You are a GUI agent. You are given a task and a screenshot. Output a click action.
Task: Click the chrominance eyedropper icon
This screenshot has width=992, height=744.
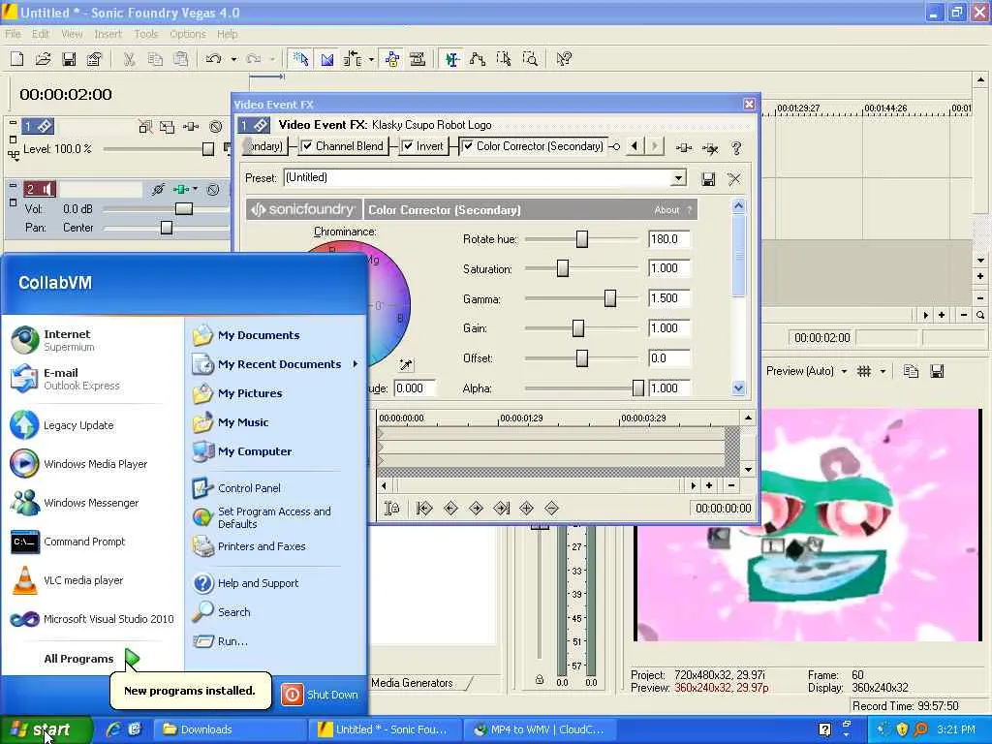pyautogui.click(x=406, y=364)
